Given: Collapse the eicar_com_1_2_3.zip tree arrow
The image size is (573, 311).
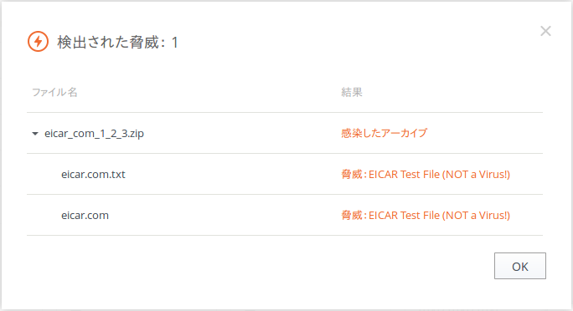Looking at the screenshot, I should tap(35, 134).
